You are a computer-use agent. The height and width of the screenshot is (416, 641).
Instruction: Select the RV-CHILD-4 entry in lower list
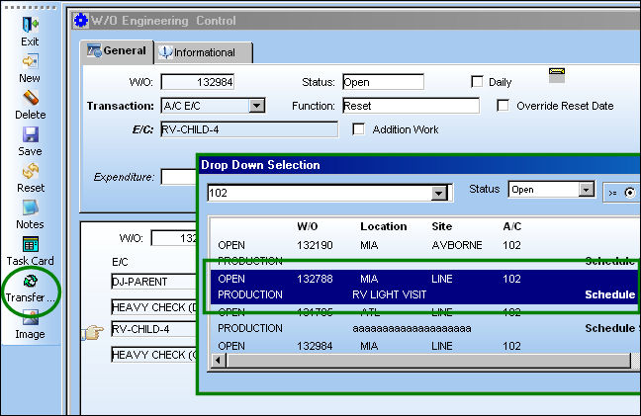(154, 329)
